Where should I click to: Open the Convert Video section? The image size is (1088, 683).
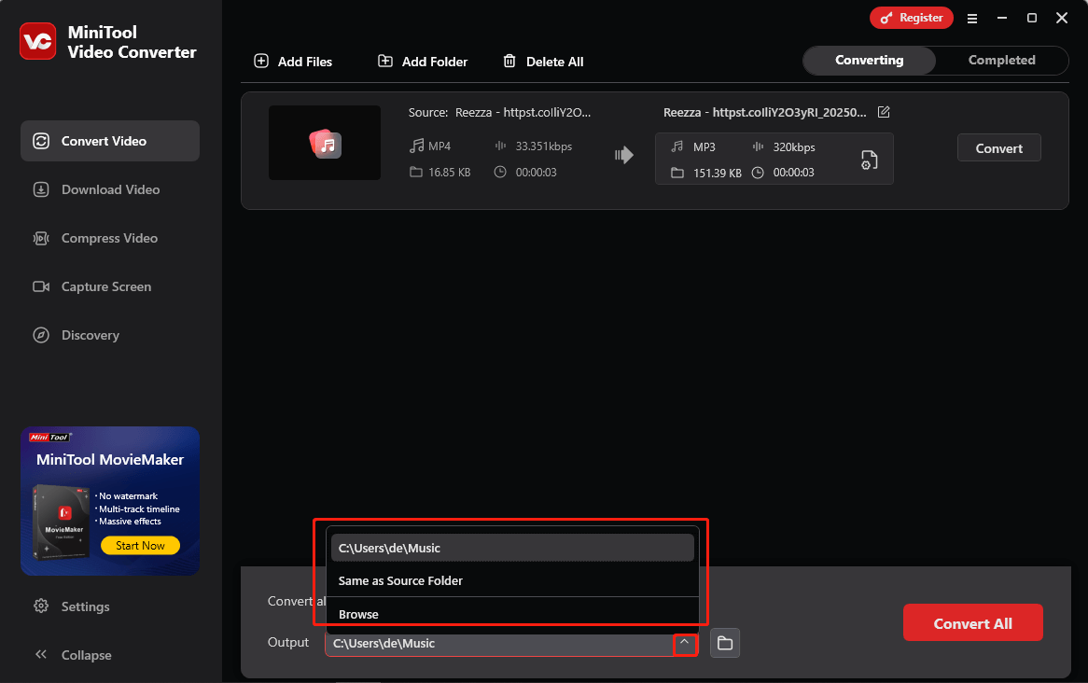coord(109,141)
